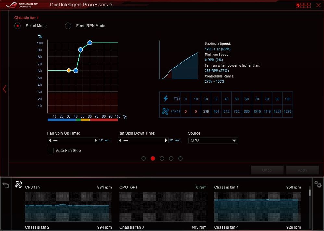Click Fan Spin Down Time slider handle
The image size is (324, 231).
(126, 140)
